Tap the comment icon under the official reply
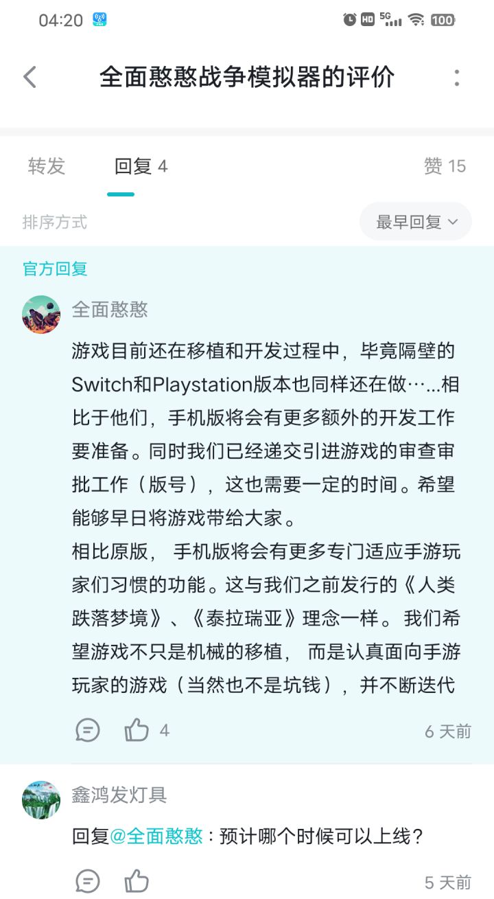The height and width of the screenshot is (899, 494). 88,730
